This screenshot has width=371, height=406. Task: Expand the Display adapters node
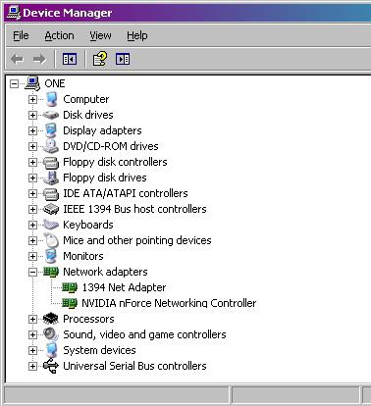click(x=32, y=130)
